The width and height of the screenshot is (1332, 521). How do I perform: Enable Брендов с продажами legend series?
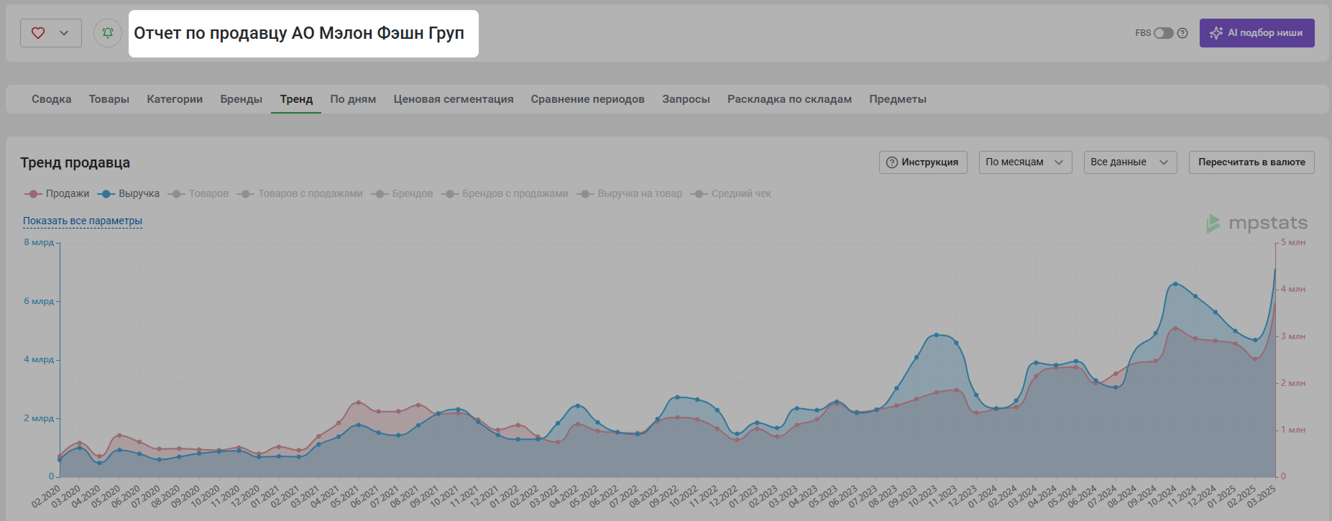(x=505, y=194)
